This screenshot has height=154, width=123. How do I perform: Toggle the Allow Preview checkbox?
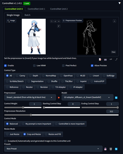[x=92, y=66]
